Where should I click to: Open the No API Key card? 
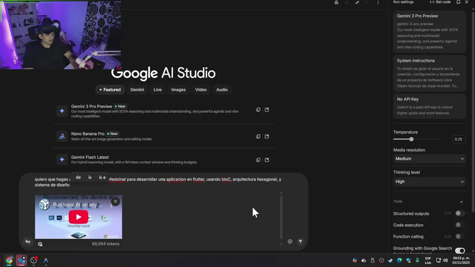coord(429,106)
